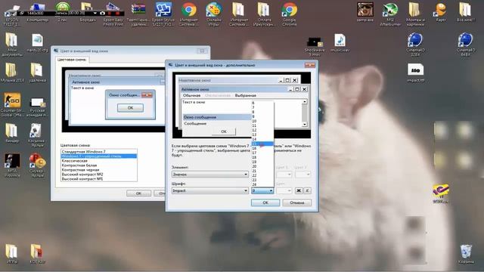Click OK in the background Цвет window
This screenshot has height=272, width=484.
tap(138, 193)
